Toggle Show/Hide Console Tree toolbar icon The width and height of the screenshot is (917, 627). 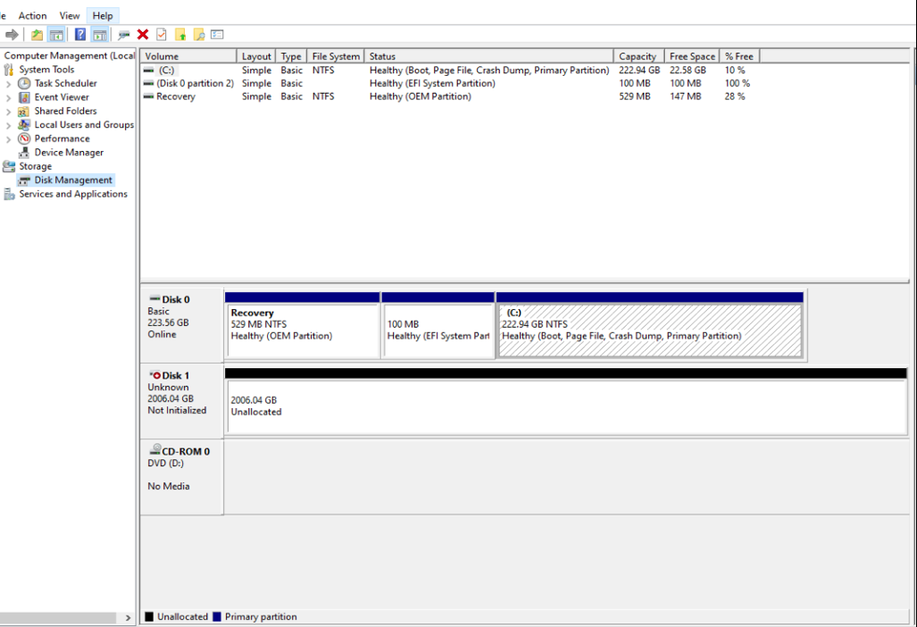pos(56,35)
